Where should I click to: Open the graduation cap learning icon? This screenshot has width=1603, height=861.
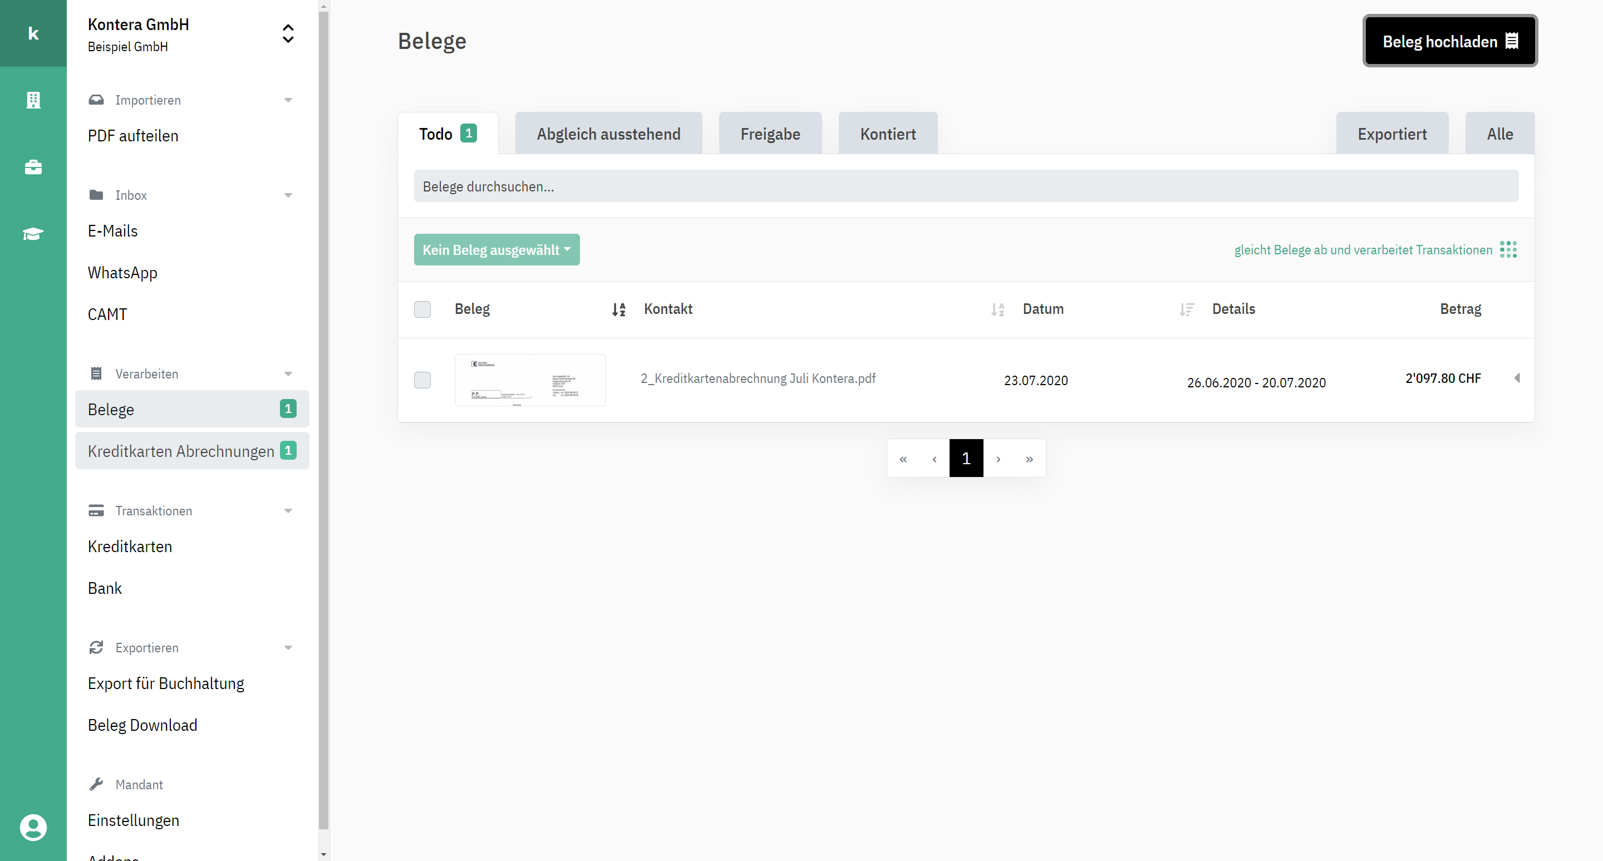point(33,234)
